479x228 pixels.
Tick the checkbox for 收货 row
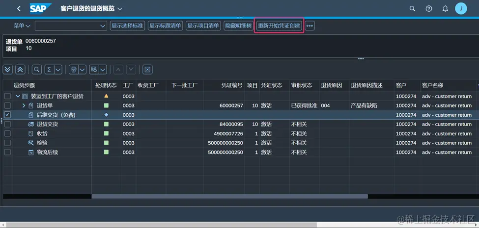[x=7, y=133]
